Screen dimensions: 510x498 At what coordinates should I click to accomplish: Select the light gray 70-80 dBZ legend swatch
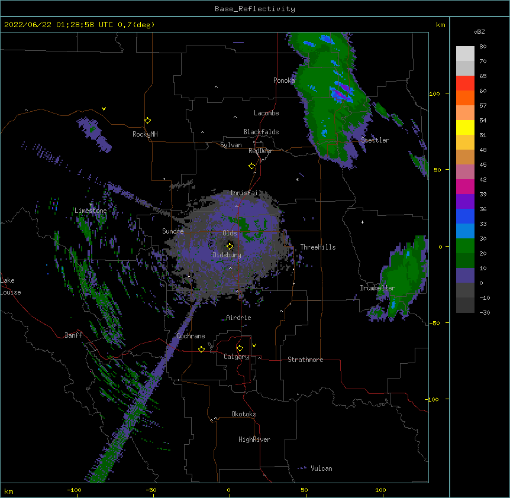[465, 54]
